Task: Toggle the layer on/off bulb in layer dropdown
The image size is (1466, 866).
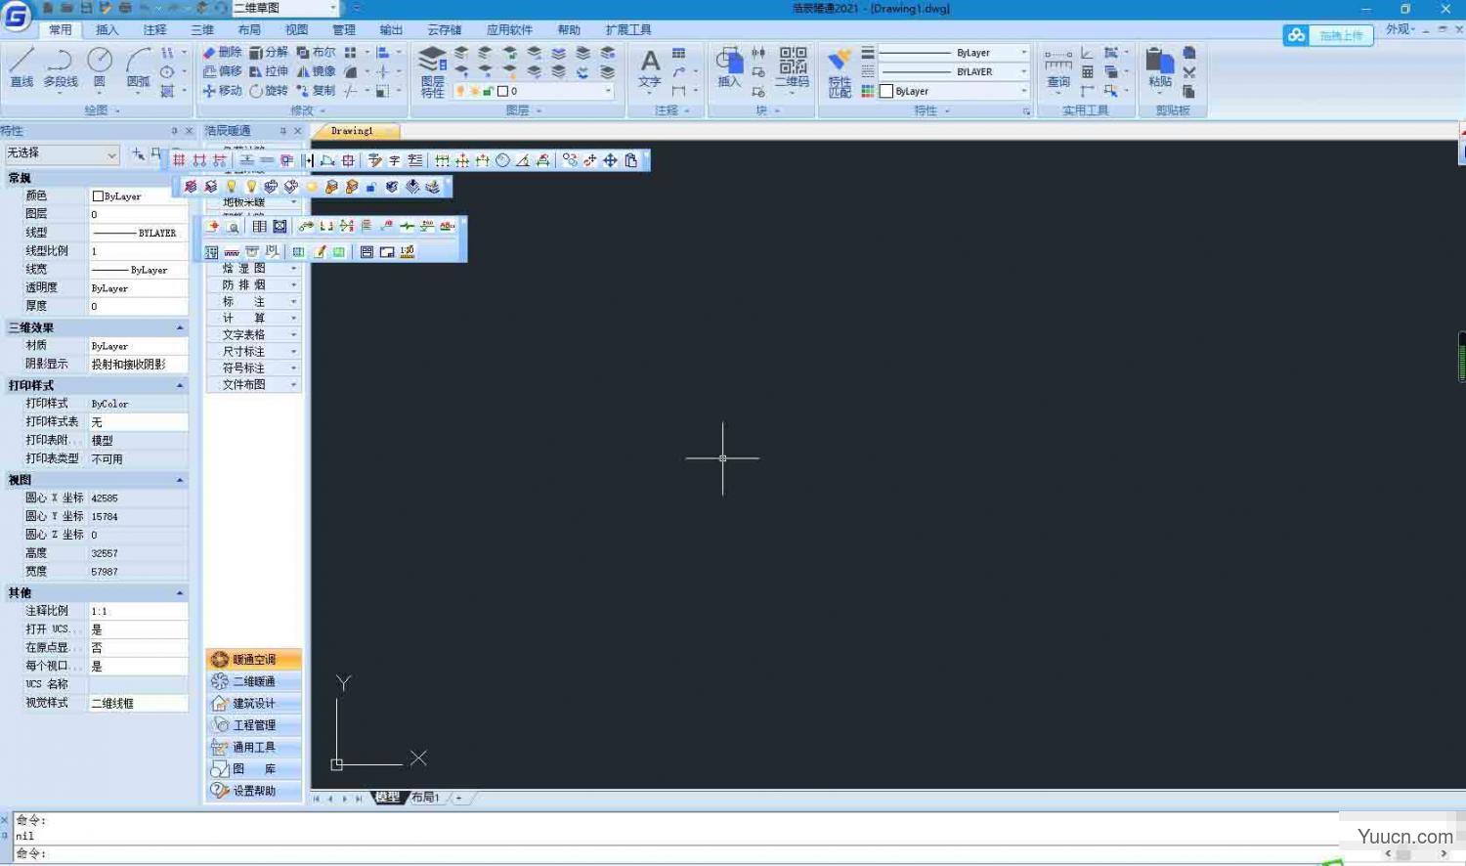Action: pyautogui.click(x=460, y=91)
